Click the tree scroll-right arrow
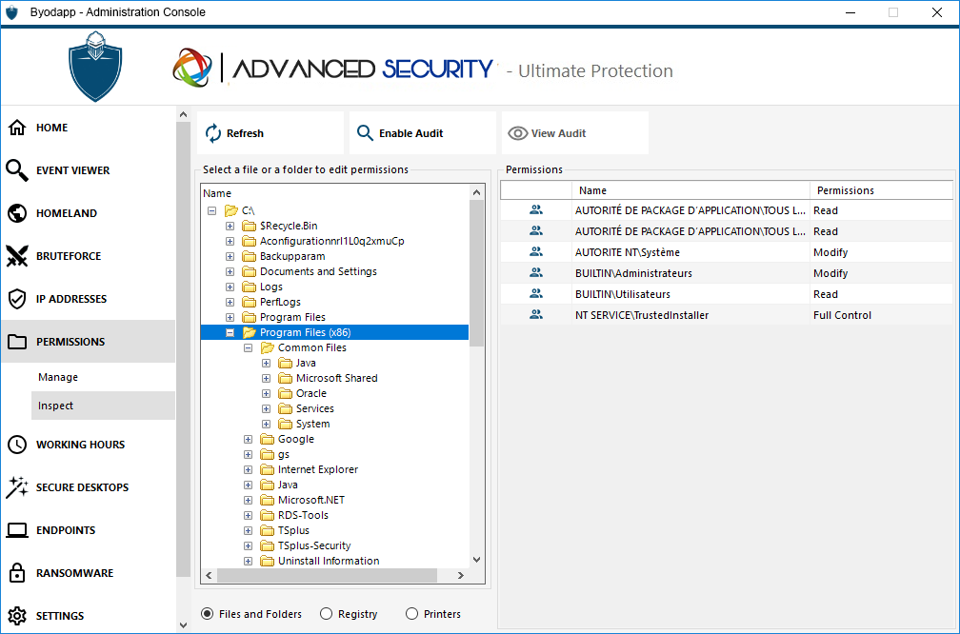 460,575
